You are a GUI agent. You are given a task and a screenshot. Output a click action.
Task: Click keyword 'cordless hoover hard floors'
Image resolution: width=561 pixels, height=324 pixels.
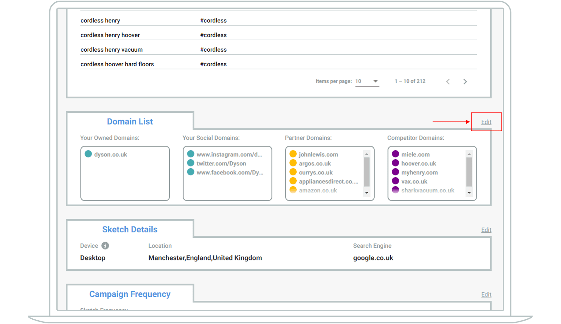(117, 64)
